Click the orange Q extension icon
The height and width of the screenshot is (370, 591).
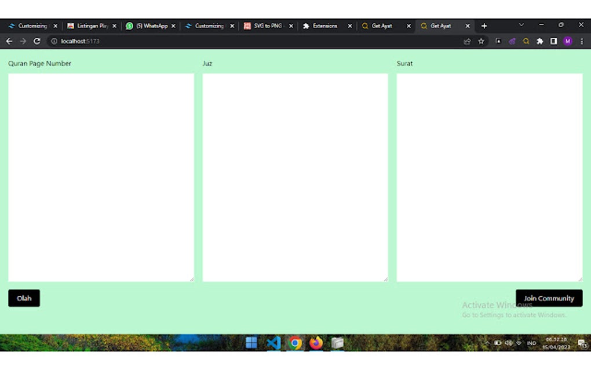[527, 41]
